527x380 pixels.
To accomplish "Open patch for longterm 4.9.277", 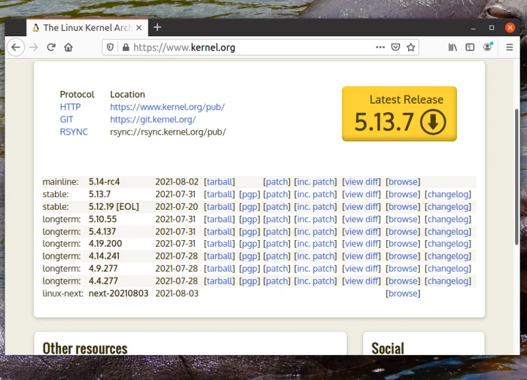I will tap(277, 269).
